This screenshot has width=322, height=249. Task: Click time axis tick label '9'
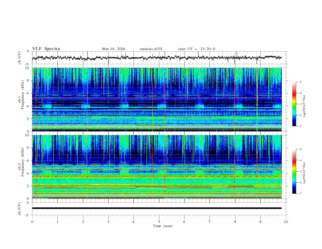pos(260,222)
